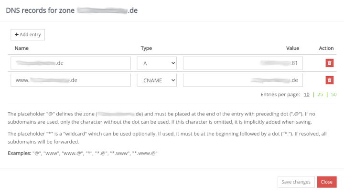
Task: Click the Examples line of placeholder text
Action: (83, 153)
